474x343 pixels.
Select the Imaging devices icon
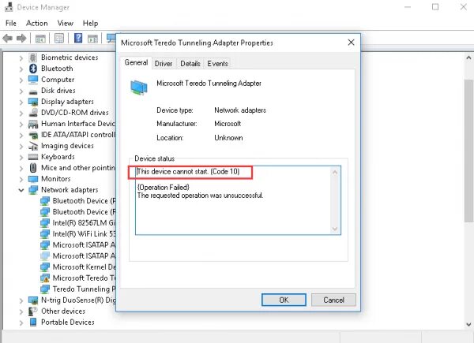point(33,146)
